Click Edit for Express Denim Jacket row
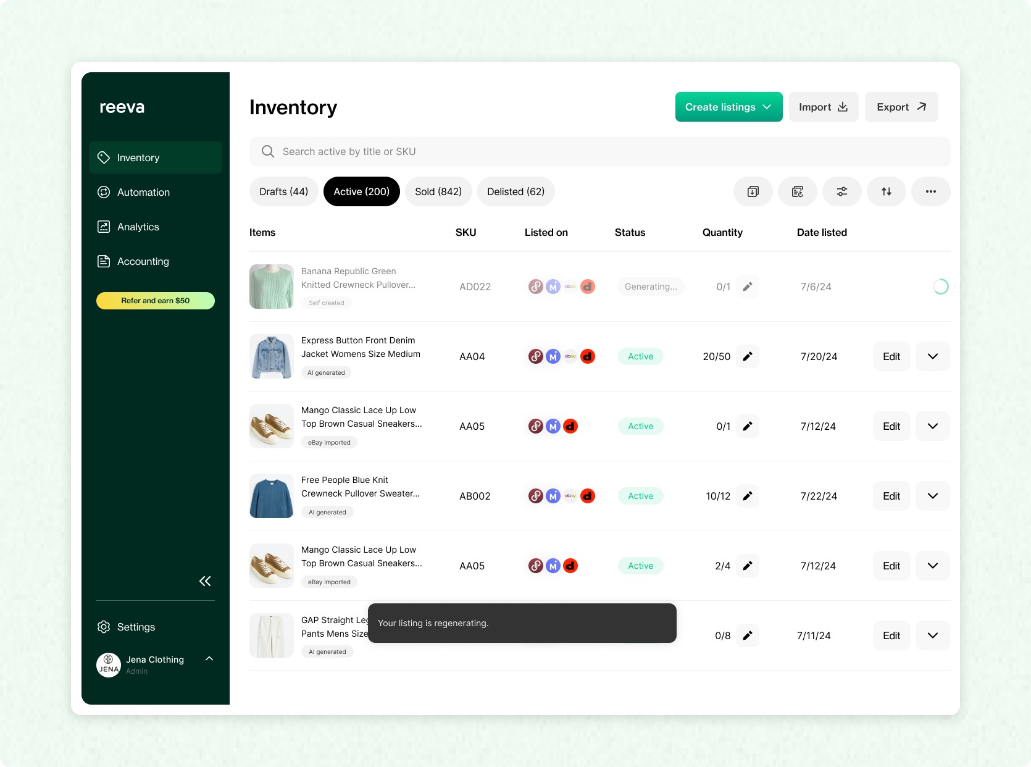This screenshot has height=767, width=1031. (891, 356)
